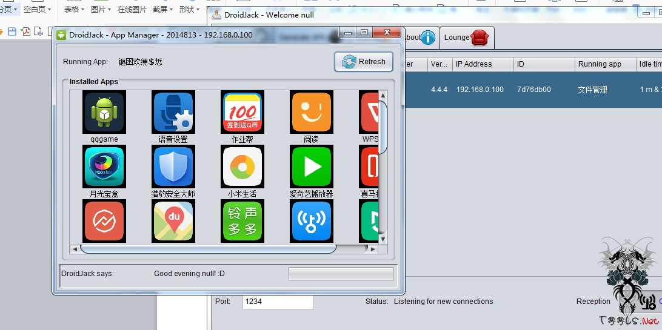Click the Running app column header
Screen dimensions: 662x330
click(x=606, y=64)
